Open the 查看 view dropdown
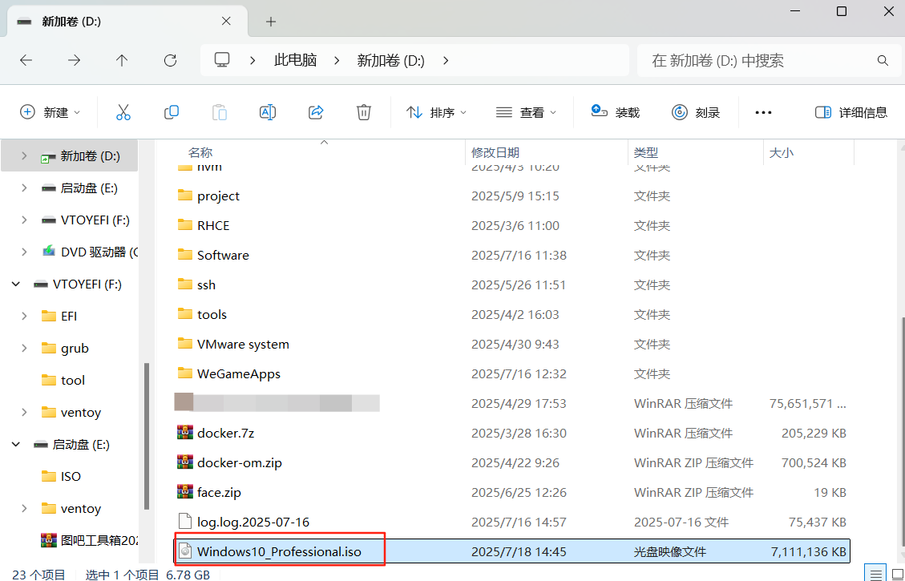905x581 pixels. [526, 112]
